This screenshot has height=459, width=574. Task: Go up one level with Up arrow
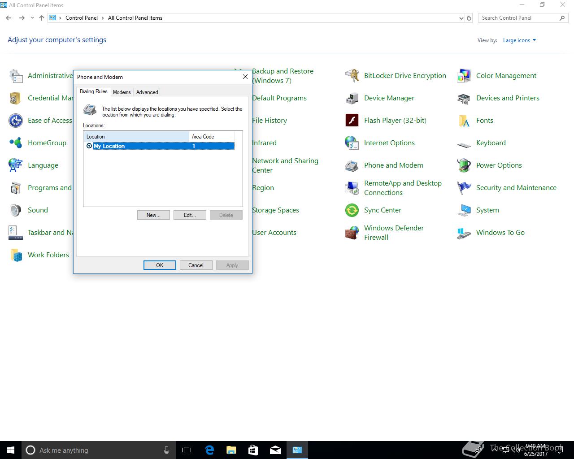click(42, 18)
